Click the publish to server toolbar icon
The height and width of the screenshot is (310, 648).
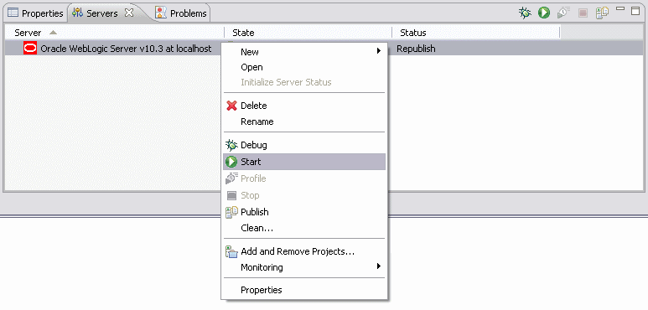click(x=602, y=13)
